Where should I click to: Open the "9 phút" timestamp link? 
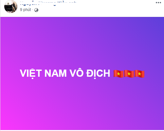tap(26, 10)
